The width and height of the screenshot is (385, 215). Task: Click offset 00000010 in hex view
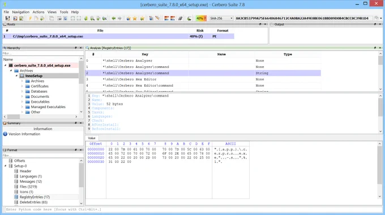[x=96, y=153]
